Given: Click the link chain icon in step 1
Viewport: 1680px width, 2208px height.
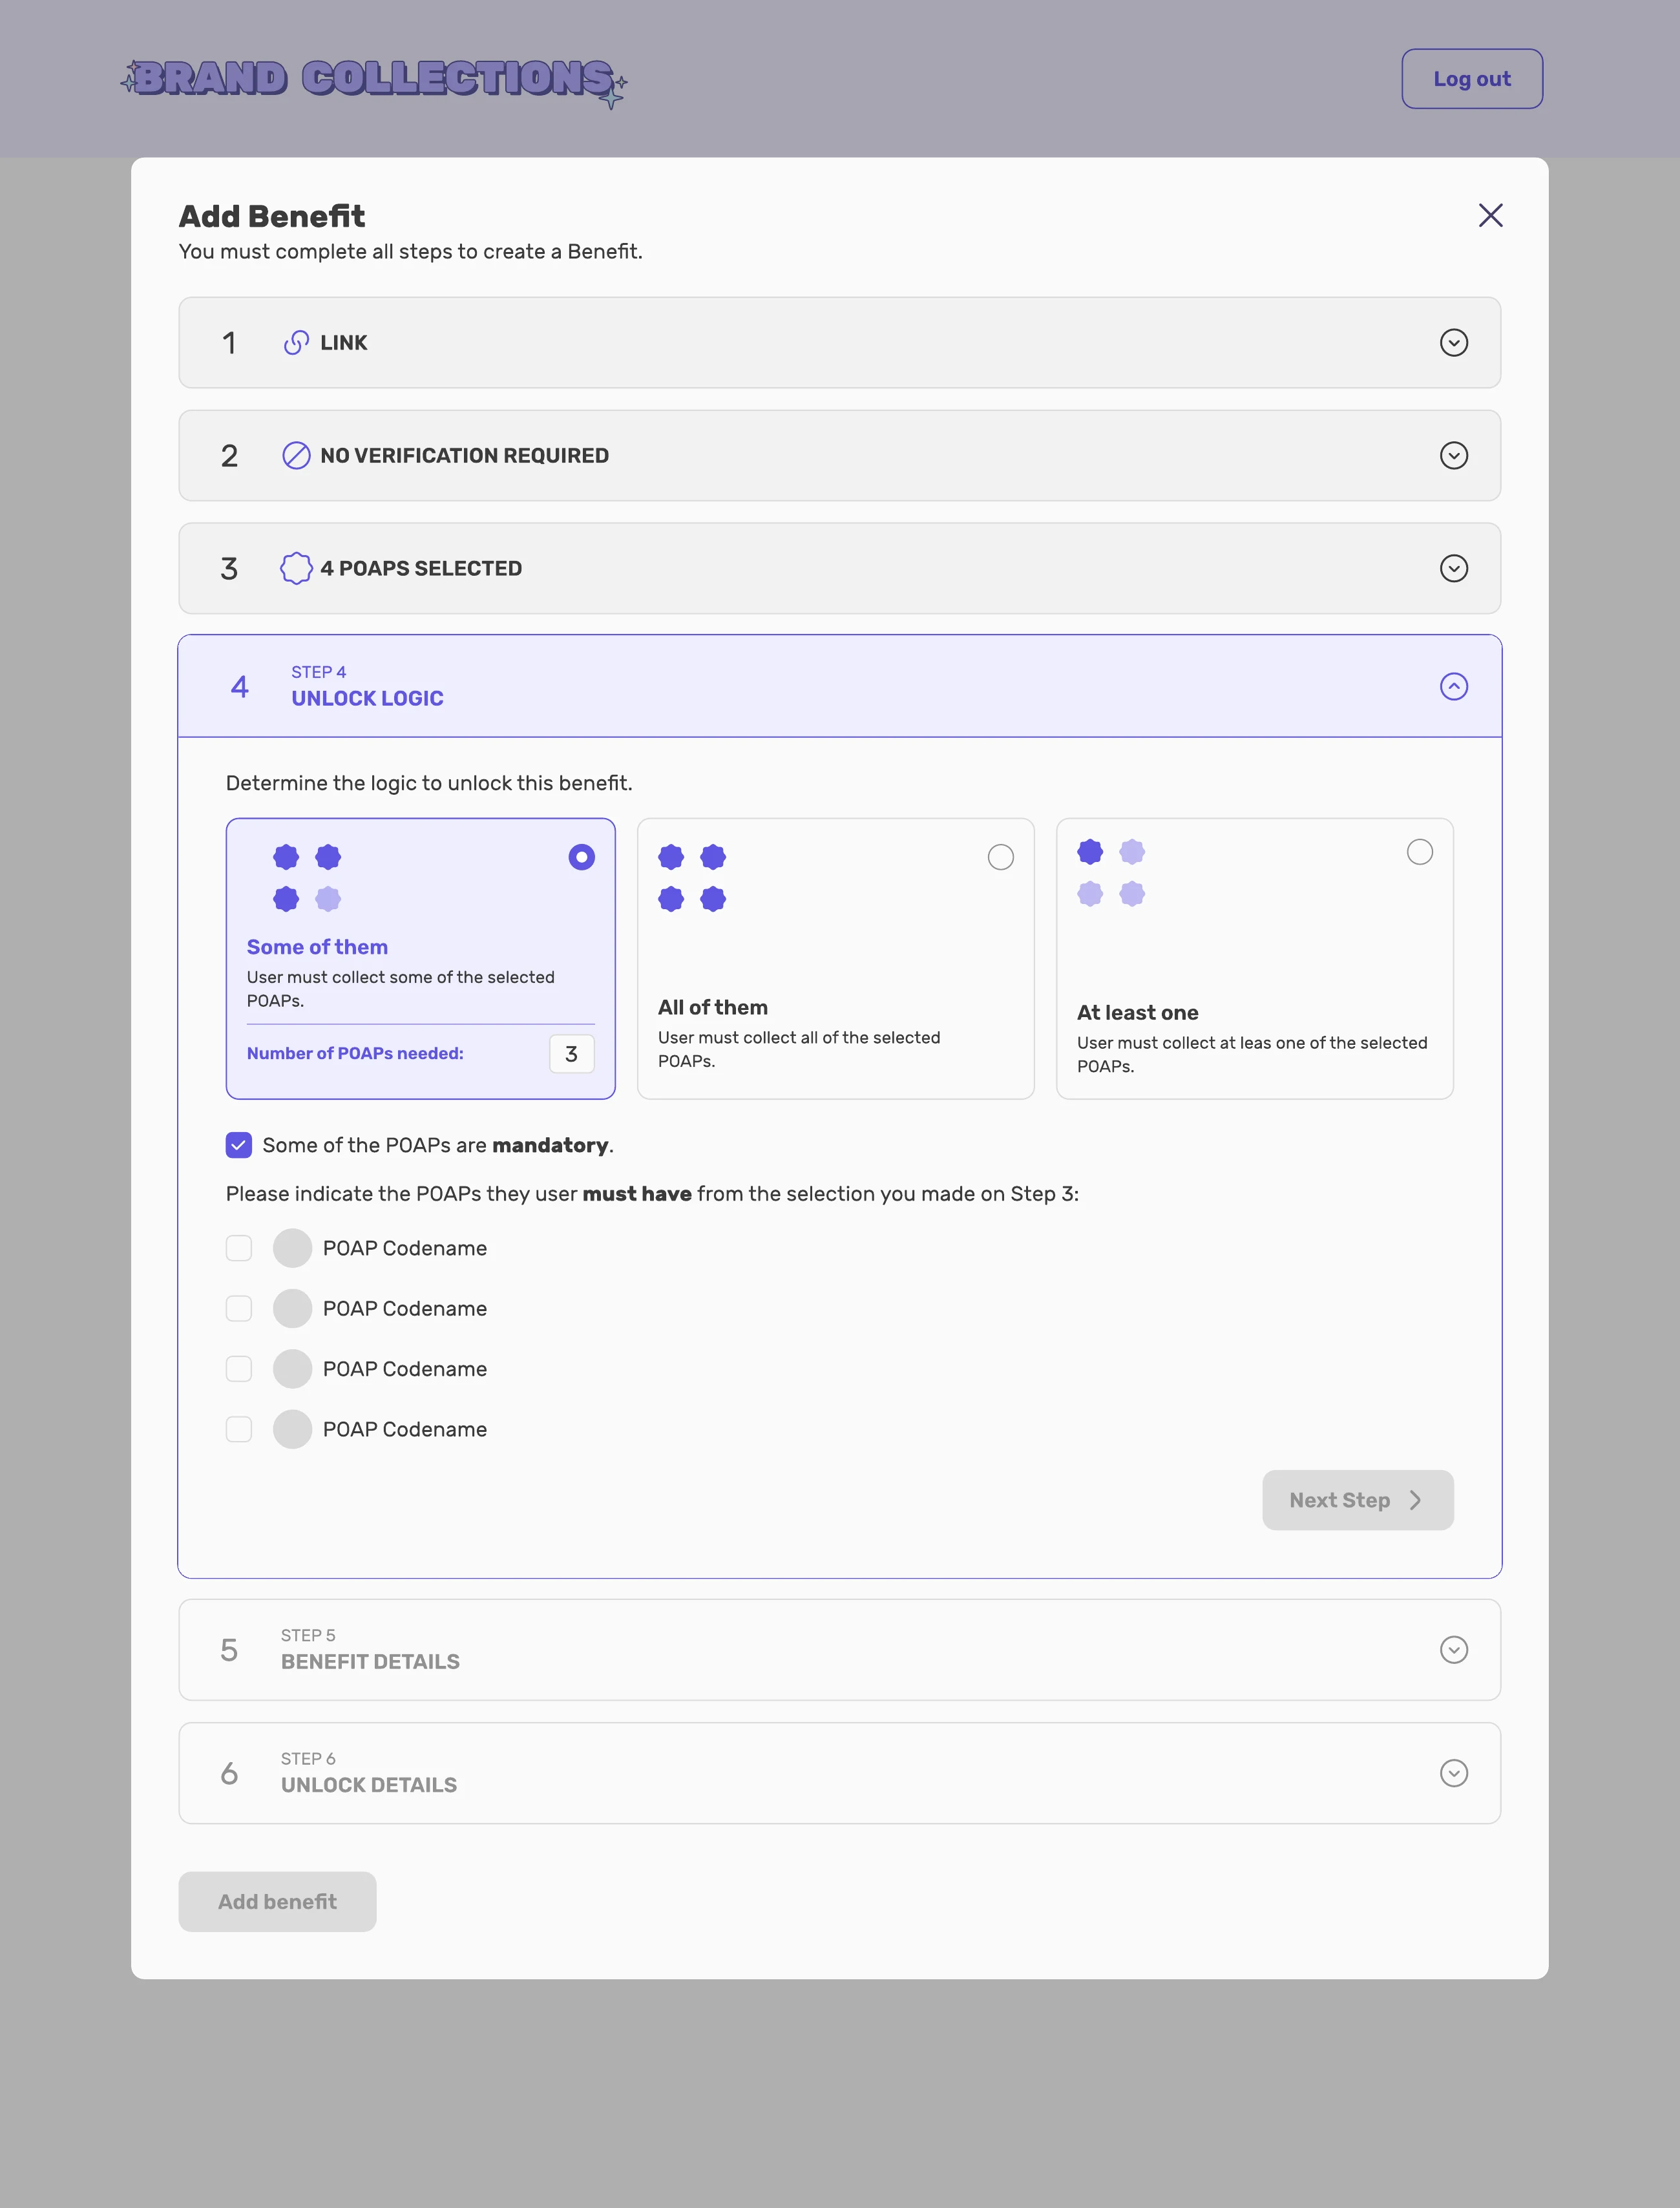Looking at the screenshot, I should [x=296, y=343].
